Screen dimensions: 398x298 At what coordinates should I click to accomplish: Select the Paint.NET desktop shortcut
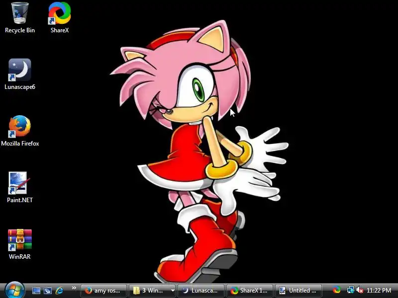(x=20, y=187)
